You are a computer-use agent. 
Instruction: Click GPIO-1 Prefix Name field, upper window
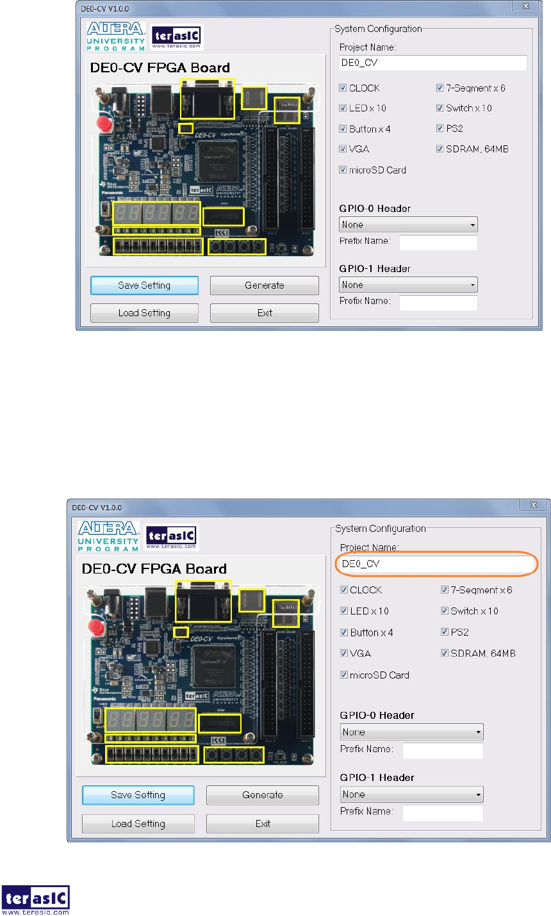coord(439,303)
